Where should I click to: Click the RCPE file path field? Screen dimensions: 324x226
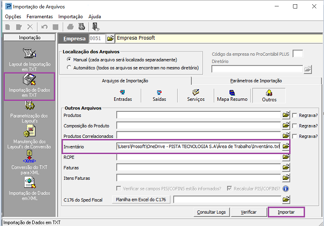point(199,157)
